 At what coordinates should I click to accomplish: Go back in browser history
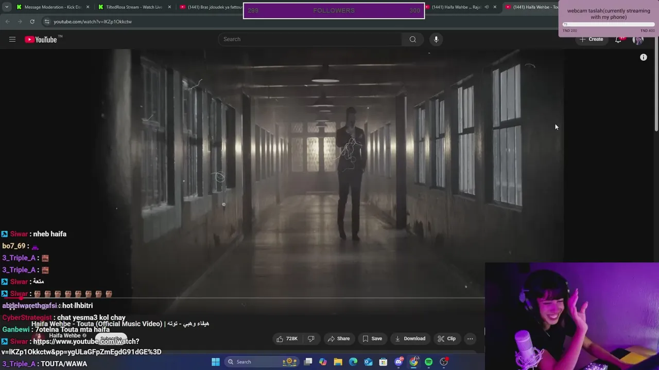tap(7, 22)
